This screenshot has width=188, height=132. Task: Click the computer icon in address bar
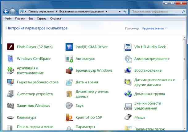22,11
